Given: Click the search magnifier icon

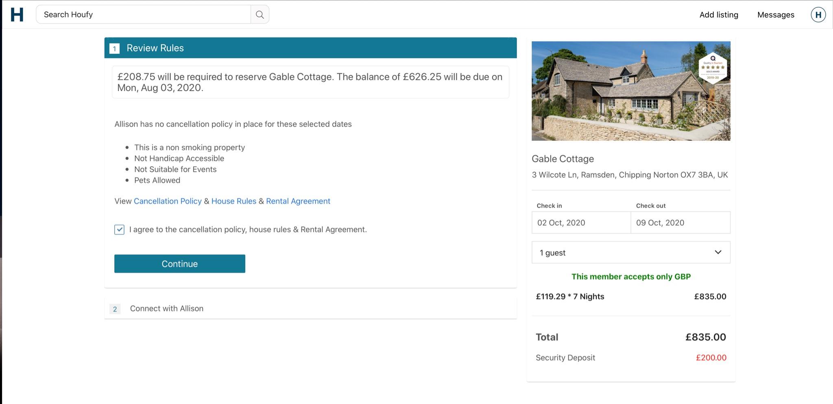Looking at the screenshot, I should click(260, 15).
